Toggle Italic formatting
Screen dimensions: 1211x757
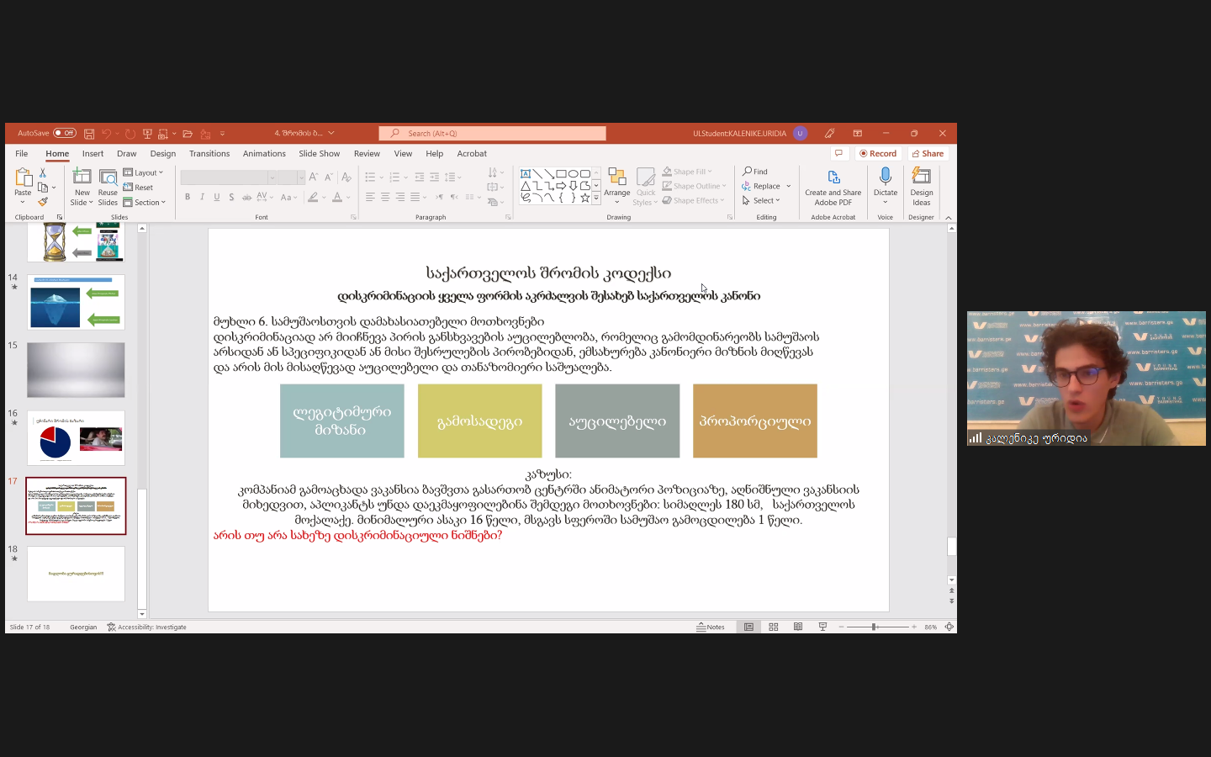202,197
